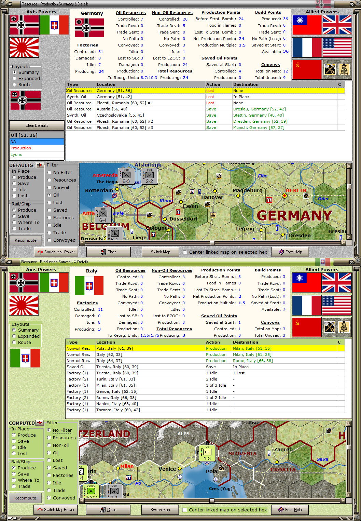The height and width of the screenshot is (521, 361).
Task: Open Form Help in Italy window
Action: [290, 510]
